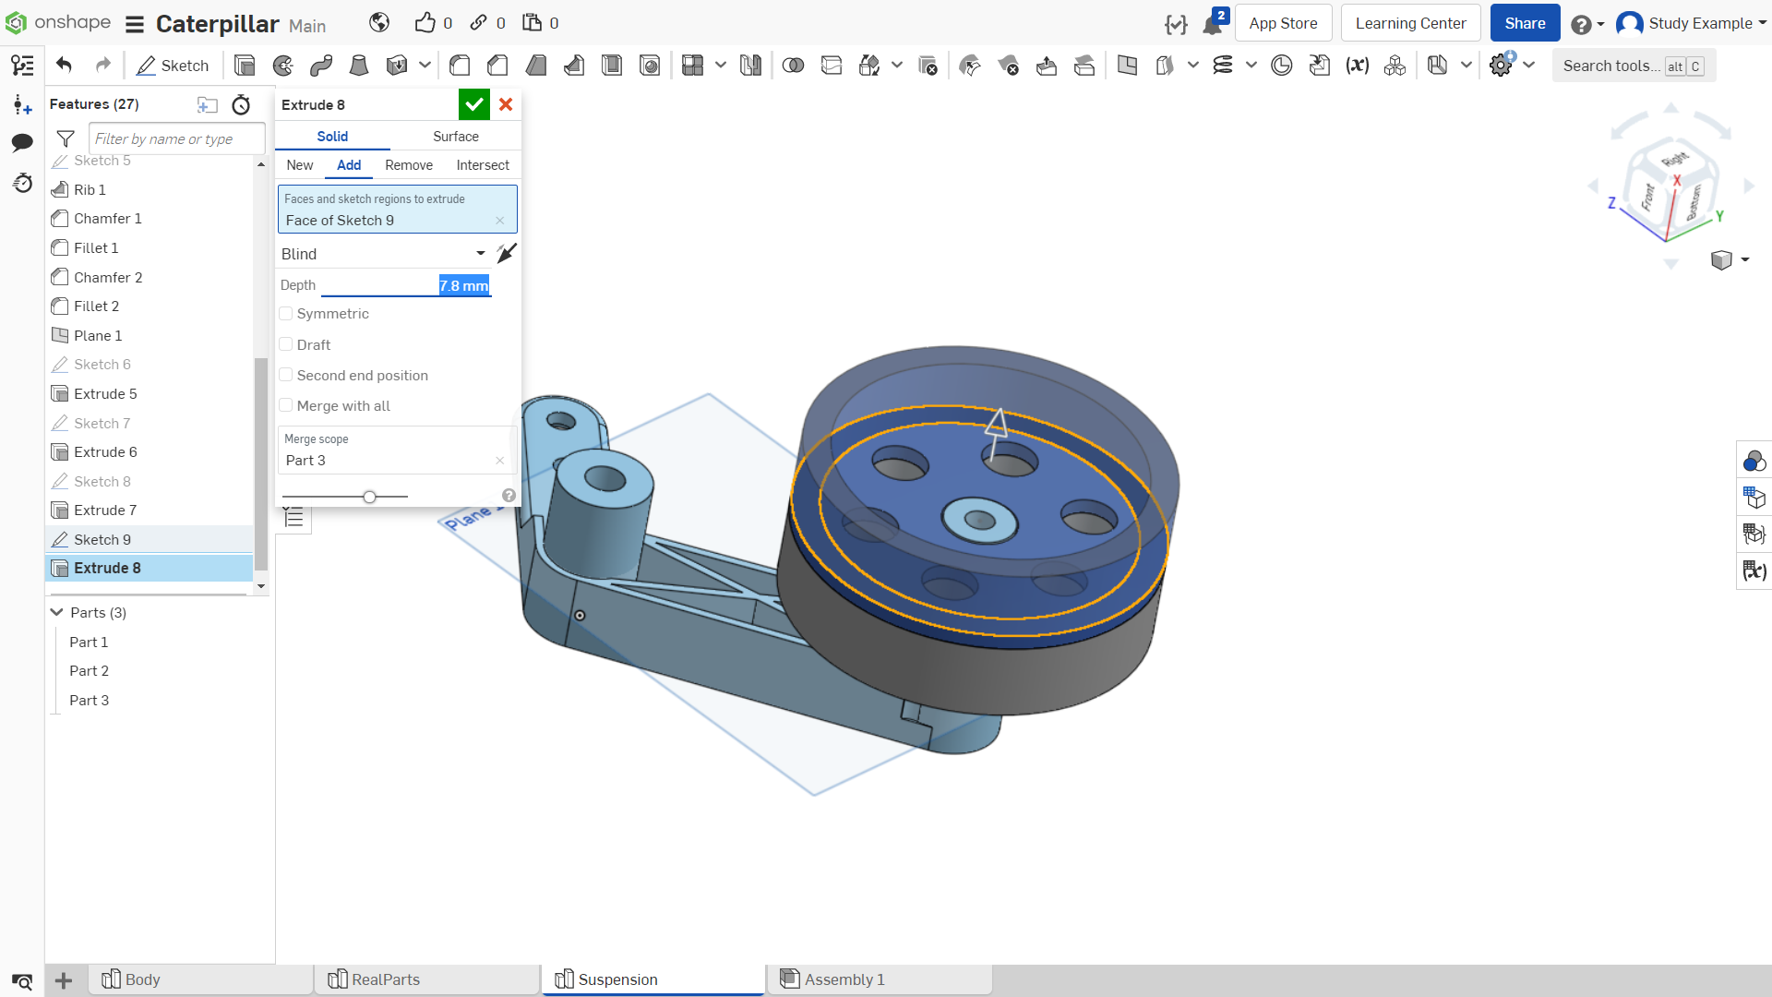
Task: Switch to the Surface tab
Action: coord(456,137)
